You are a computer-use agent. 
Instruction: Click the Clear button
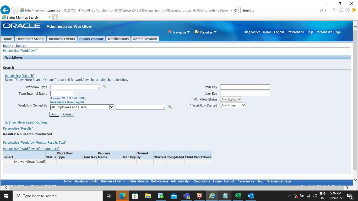click(x=67, y=114)
